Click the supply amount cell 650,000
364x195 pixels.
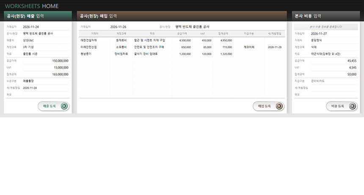(182, 47)
